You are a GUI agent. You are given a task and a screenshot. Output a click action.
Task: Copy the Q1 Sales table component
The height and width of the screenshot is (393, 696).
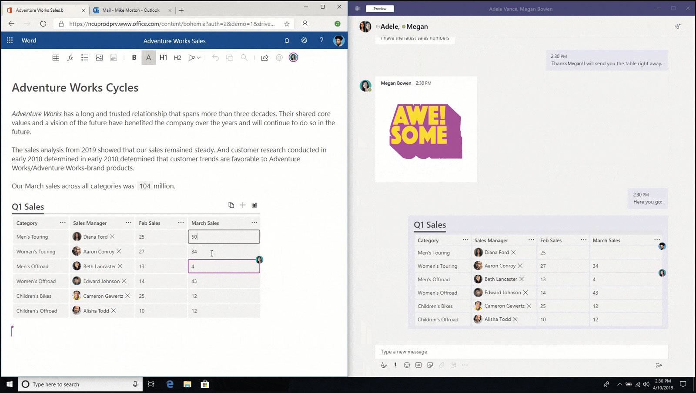coord(231,205)
